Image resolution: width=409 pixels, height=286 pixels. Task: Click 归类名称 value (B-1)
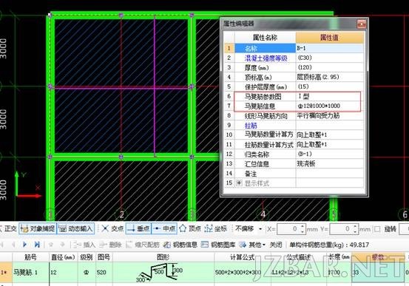tap(330, 154)
